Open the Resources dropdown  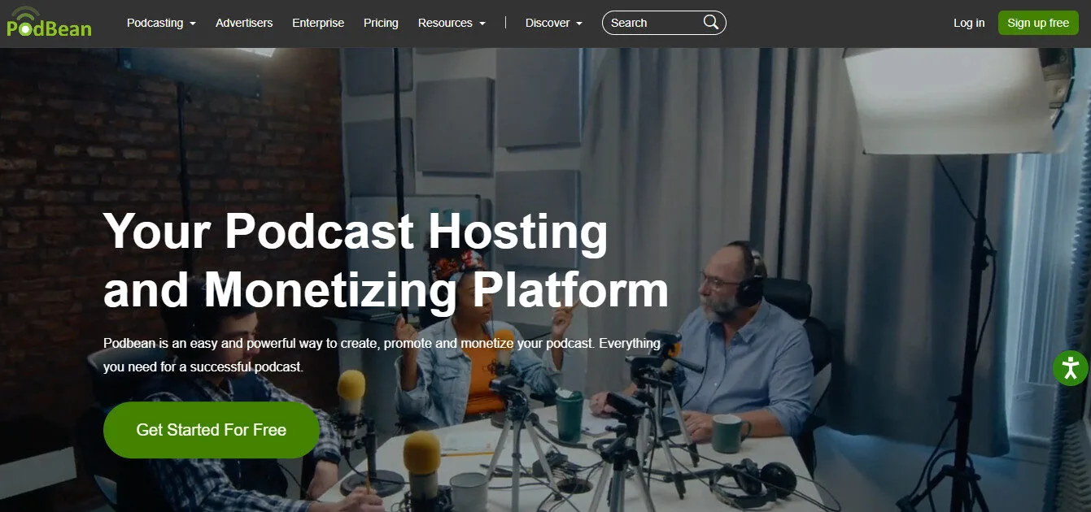pyautogui.click(x=446, y=23)
